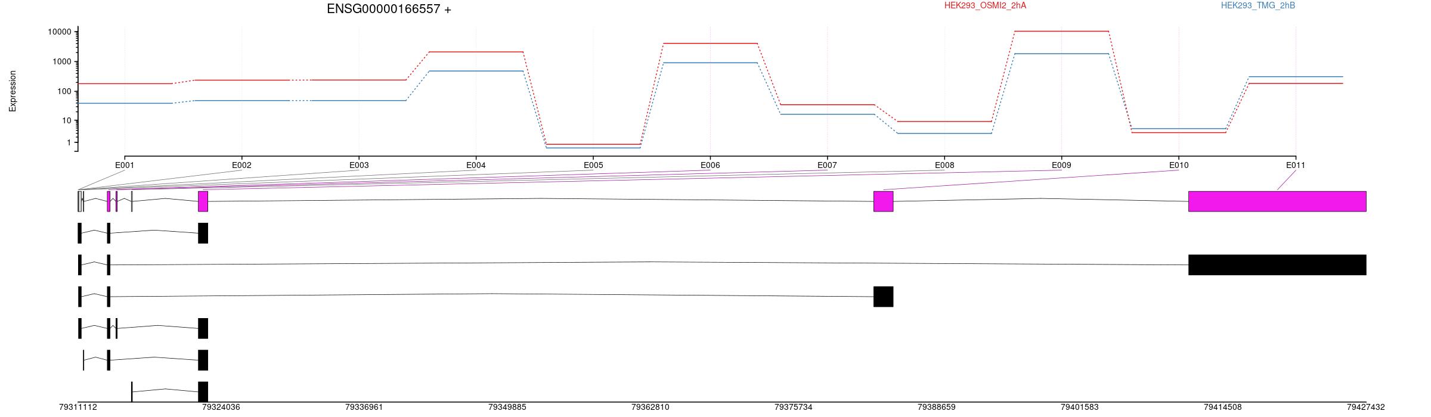
Task: Click blue expression line segment above E011
Action: [x=1296, y=77]
